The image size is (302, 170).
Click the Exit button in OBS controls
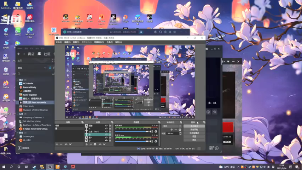click(x=194, y=140)
